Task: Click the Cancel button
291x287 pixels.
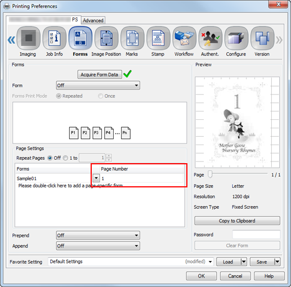Action: tap(235, 276)
